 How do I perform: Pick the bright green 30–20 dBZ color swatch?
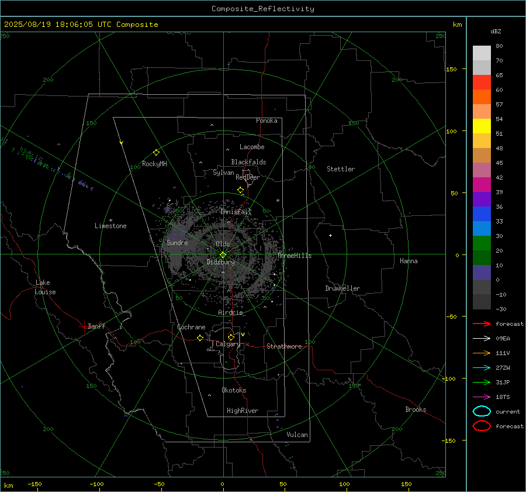(482, 243)
